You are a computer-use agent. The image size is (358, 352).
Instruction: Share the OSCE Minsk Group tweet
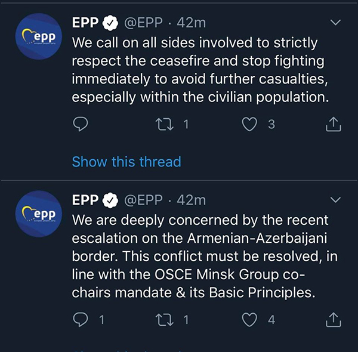coord(334,320)
